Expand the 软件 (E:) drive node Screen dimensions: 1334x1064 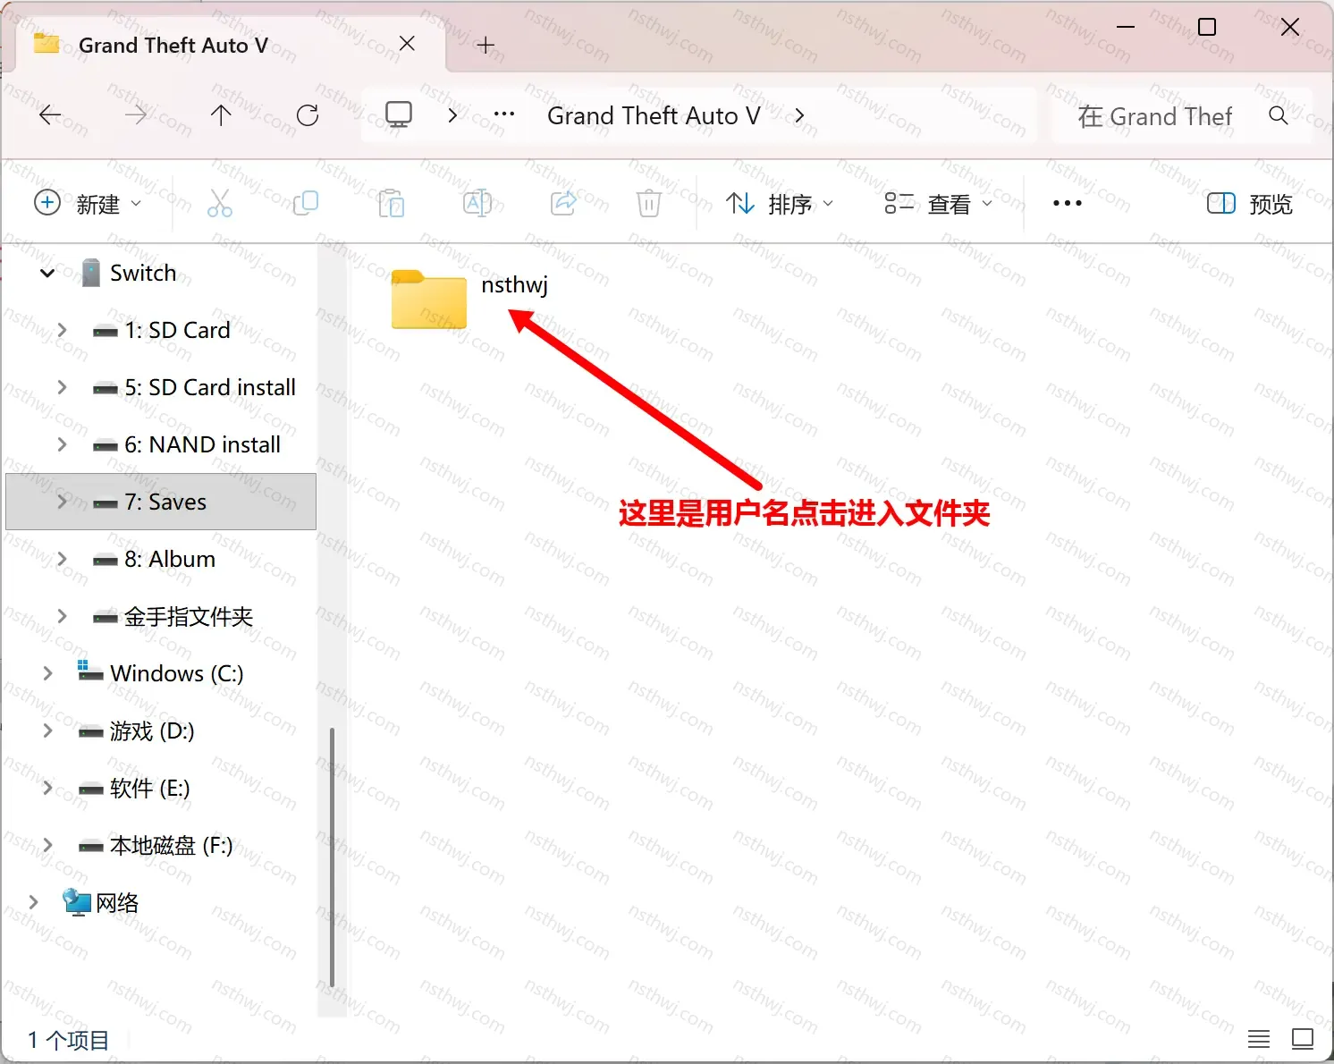pos(47,788)
